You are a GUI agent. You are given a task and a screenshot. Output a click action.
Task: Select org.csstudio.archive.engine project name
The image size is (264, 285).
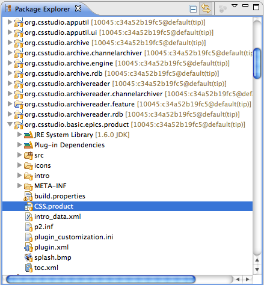click(x=69, y=63)
